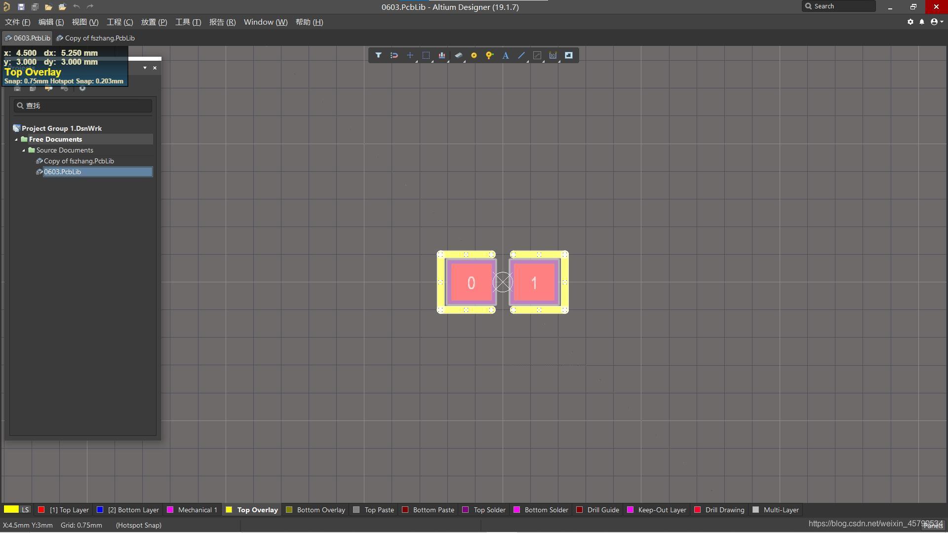Image resolution: width=948 pixels, height=533 pixels.
Task: Select pad 1 in the footprint
Action: (534, 282)
